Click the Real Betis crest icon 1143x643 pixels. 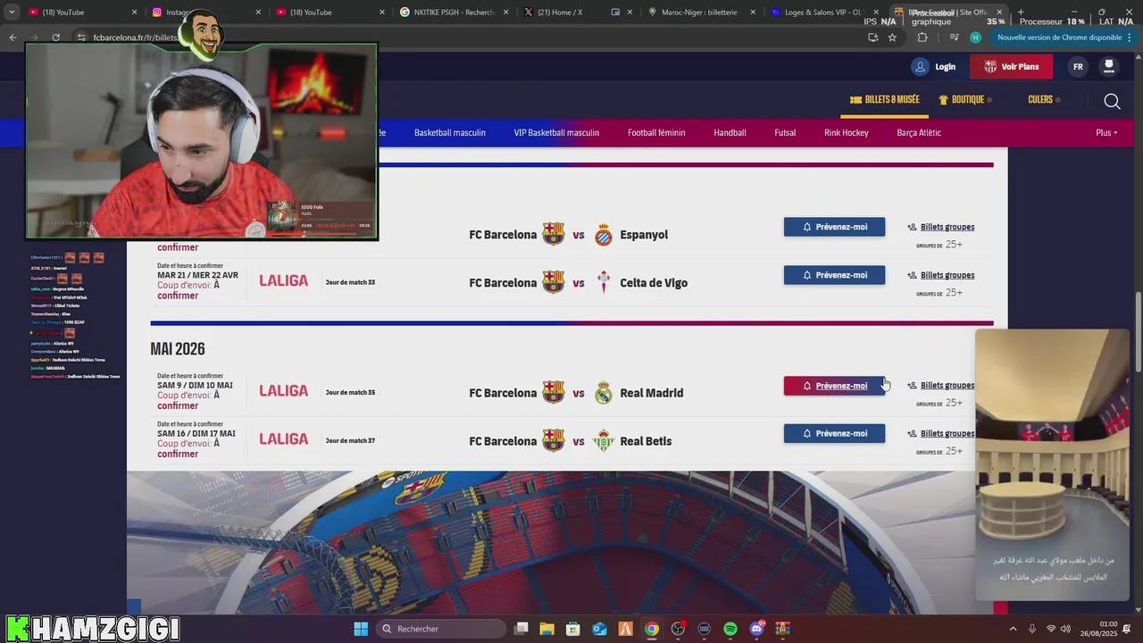pos(604,441)
